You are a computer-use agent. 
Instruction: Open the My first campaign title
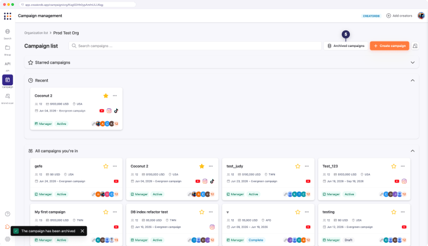click(x=50, y=212)
